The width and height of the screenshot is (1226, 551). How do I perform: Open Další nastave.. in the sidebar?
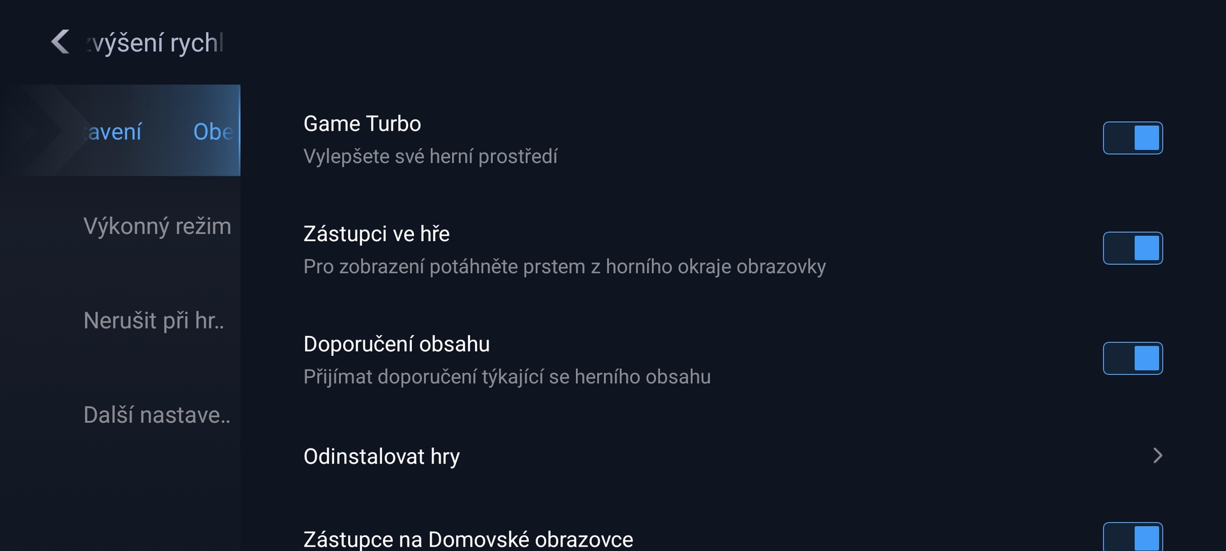tap(157, 415)
